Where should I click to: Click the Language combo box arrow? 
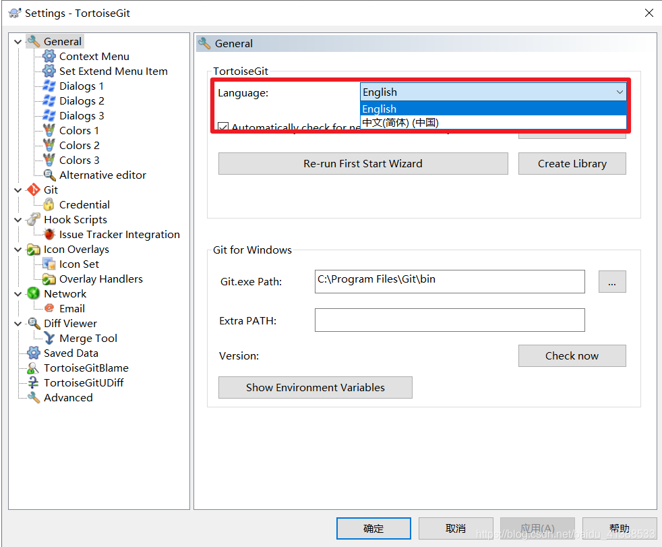coord(620,92)
